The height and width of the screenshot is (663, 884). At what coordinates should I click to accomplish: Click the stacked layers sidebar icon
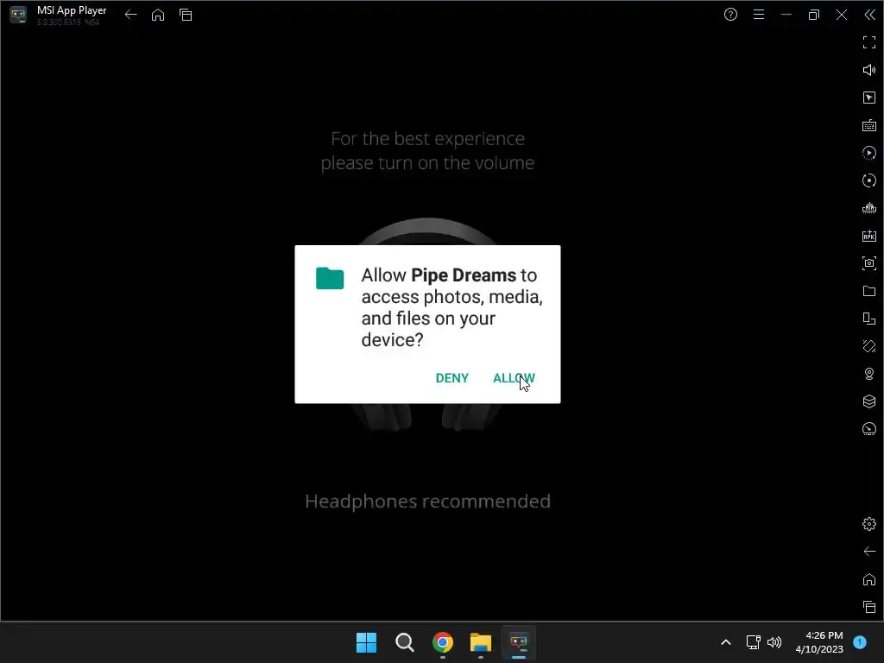pos(869,401)
